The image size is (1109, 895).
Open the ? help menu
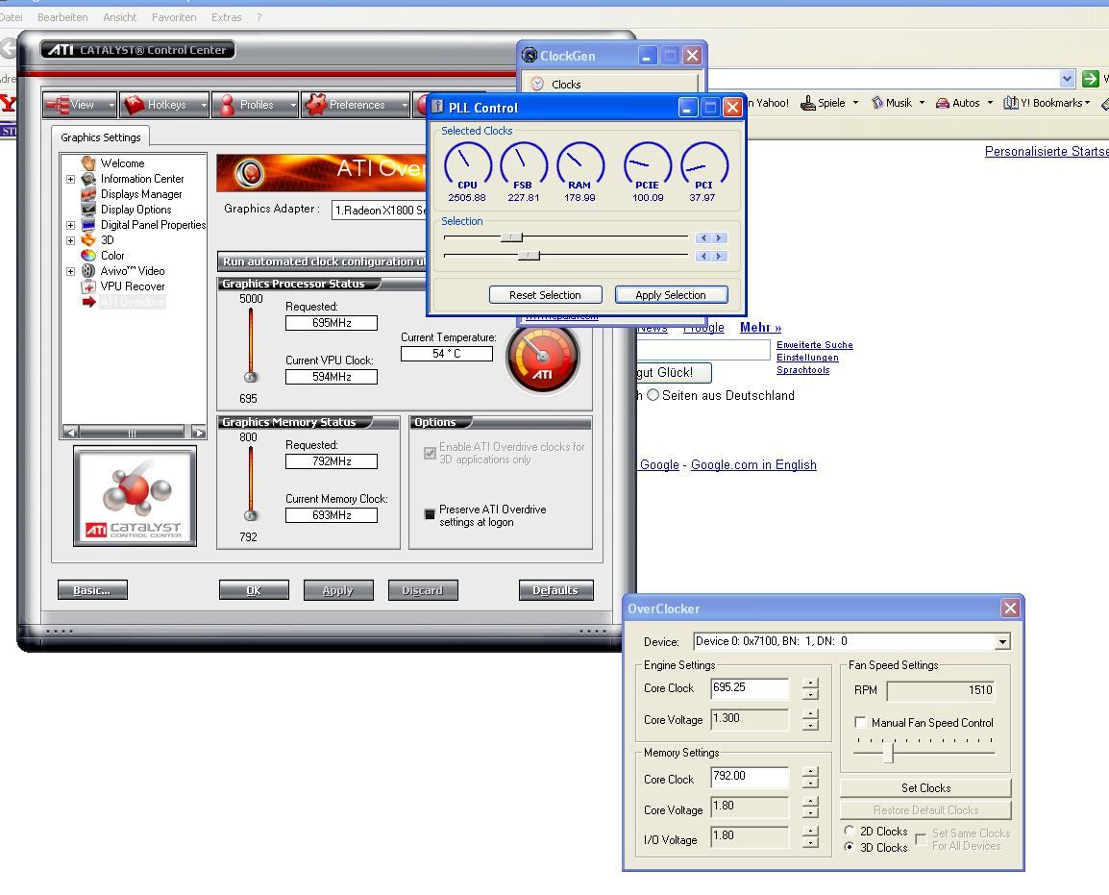tap(259, 17)
